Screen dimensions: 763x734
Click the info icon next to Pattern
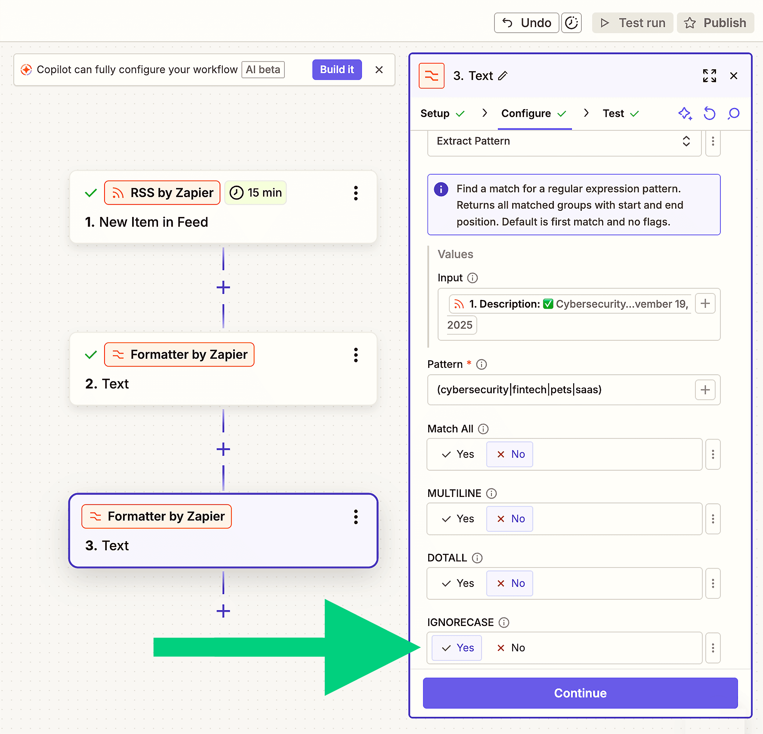pos(482,364)
